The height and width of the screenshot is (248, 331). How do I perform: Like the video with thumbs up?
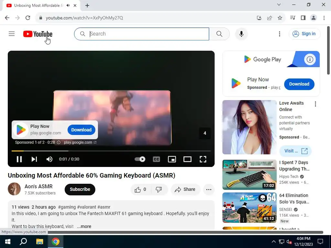pyautogui.click(x=141, y=190)
